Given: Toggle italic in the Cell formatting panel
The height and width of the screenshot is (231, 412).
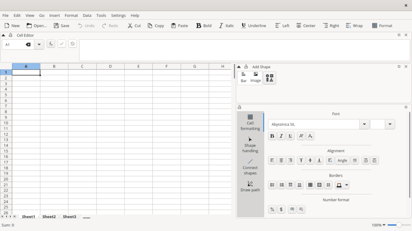Looking at the screenshot, I should pyautogui.click(x=281, y=136).
